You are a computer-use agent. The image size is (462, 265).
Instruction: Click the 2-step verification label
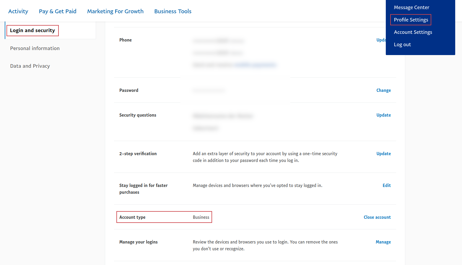(x=138, y=154)
